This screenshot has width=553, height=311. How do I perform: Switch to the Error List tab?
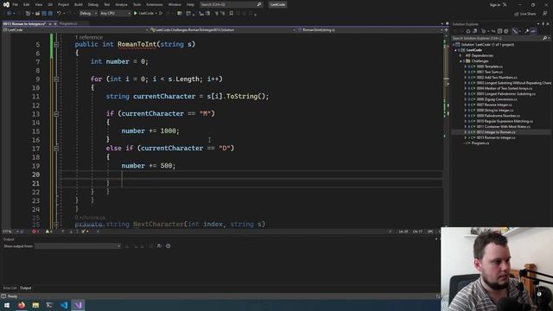[x=10, y=288]
